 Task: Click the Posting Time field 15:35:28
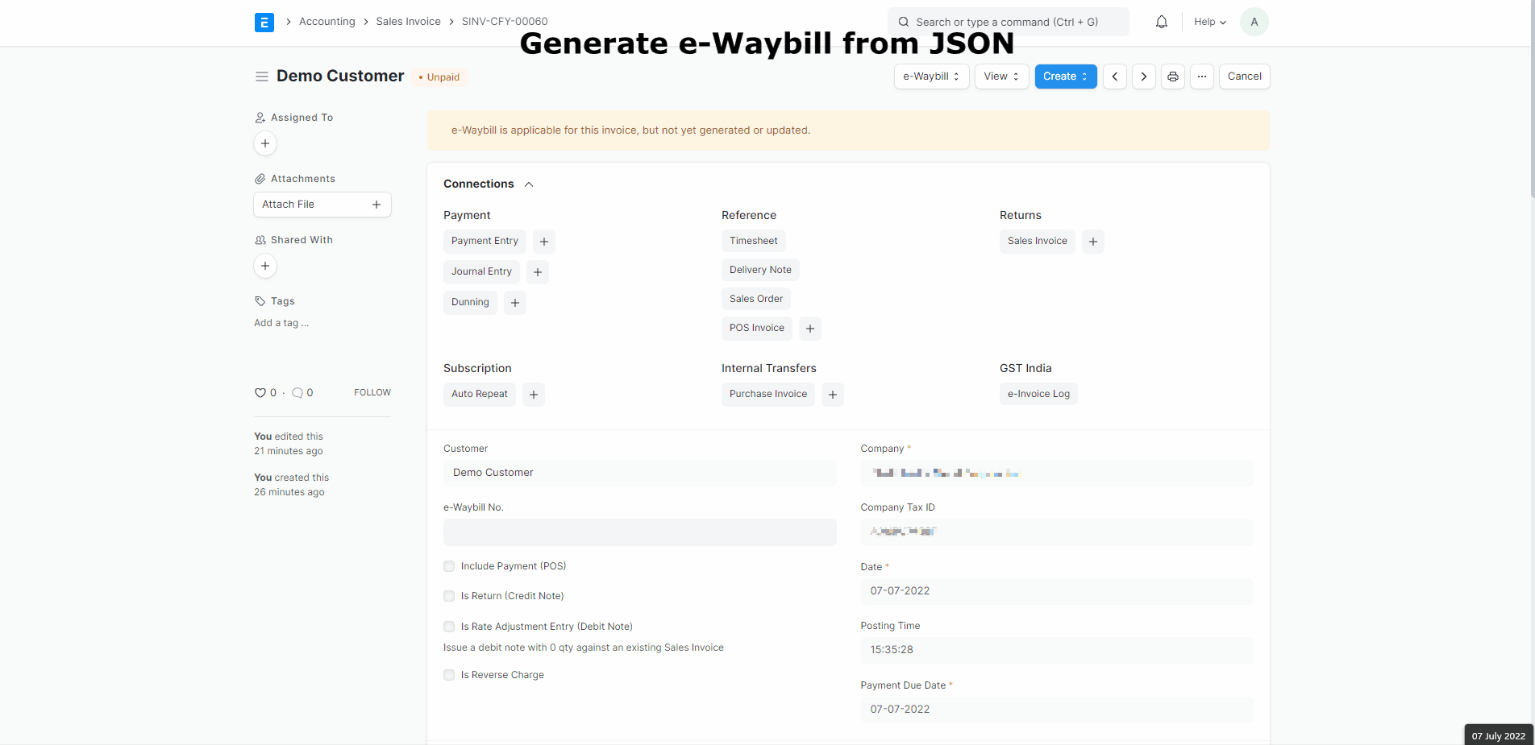pos(1057,650)
